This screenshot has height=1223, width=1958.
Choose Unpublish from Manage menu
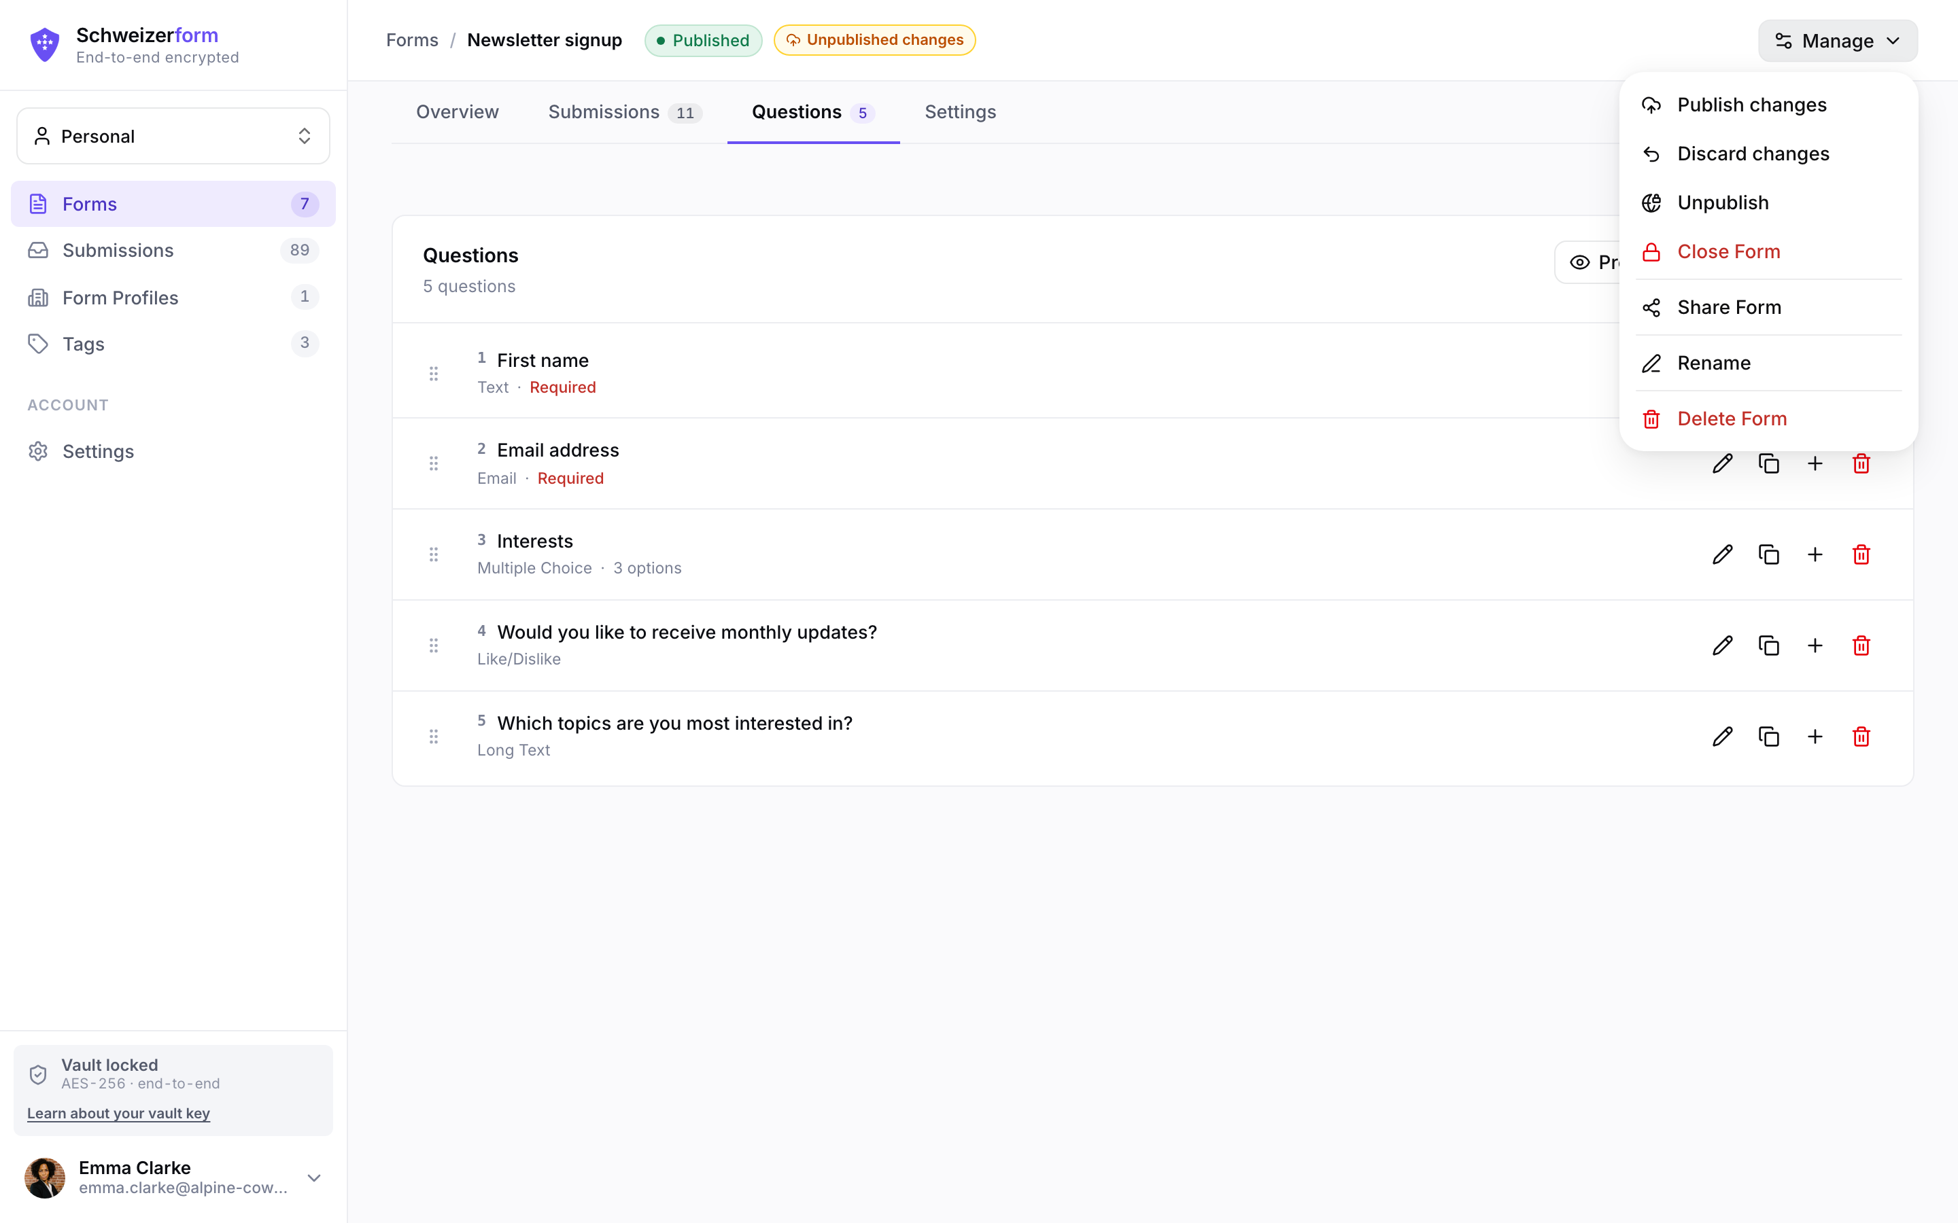(1769, 202)
